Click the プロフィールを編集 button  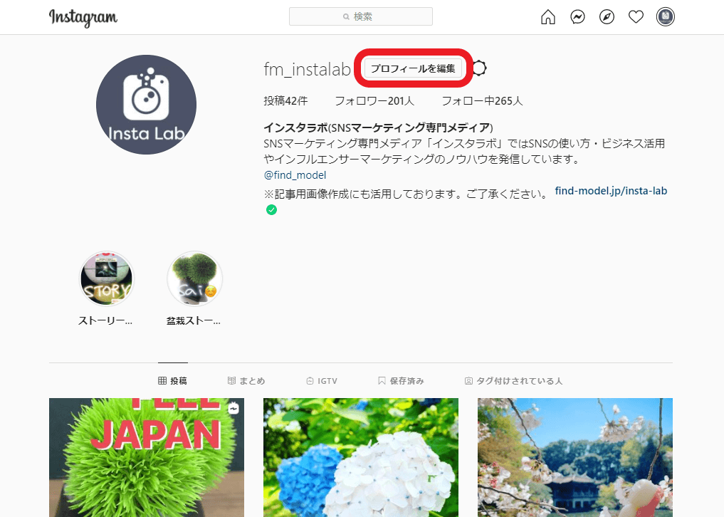click(x=413, y=68)
